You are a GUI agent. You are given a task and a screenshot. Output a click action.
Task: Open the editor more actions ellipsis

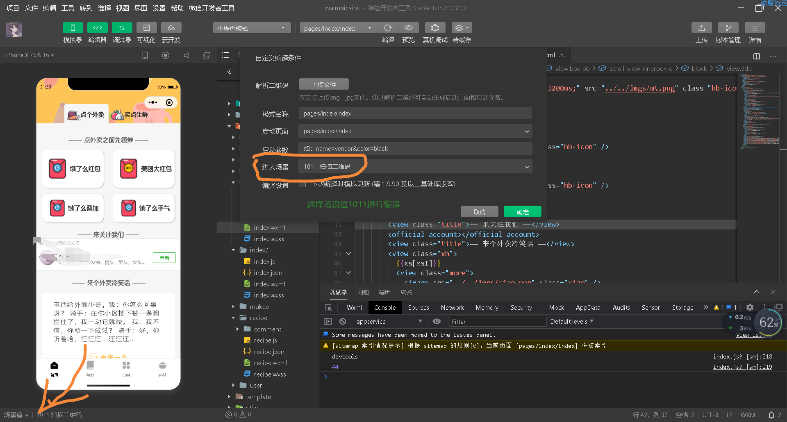pyautogui.click(x=773, y=56)
